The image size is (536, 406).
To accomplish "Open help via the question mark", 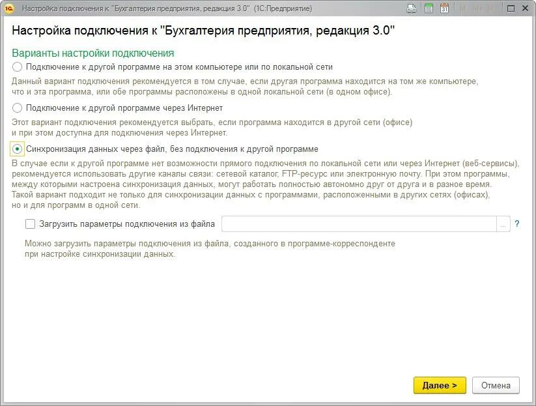I will tap(517, 224).
